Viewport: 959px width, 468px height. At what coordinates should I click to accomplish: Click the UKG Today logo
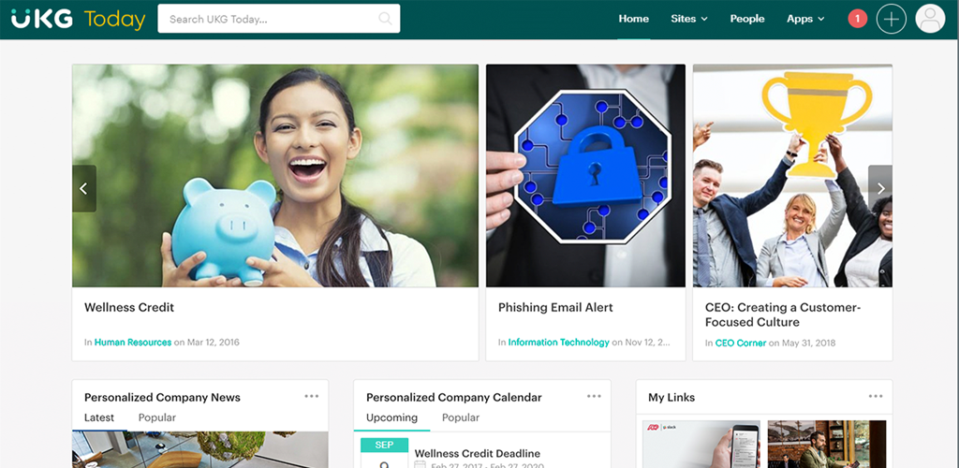pyautogui.click(x=79, y=19)
